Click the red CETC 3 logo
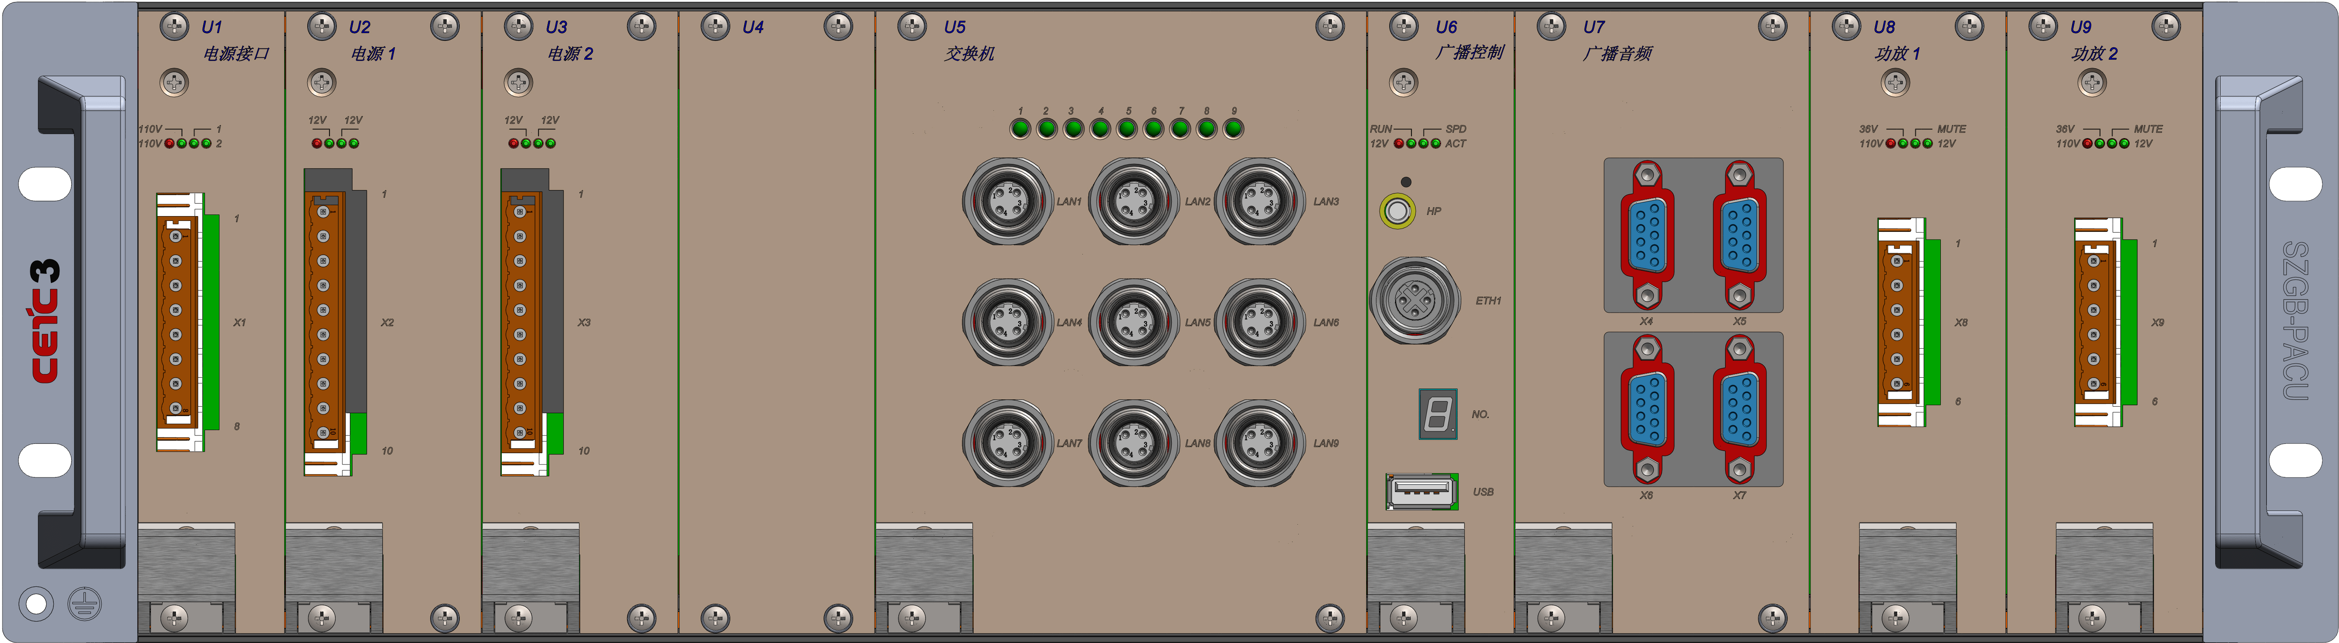The image size is (2339, 643). coord(44,321)
